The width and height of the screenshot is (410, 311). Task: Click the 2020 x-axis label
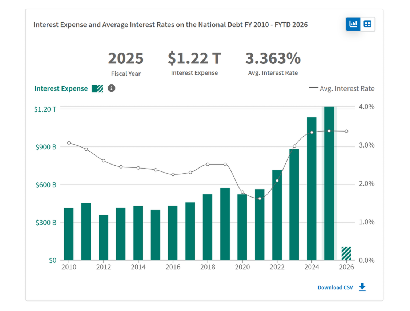coord(242,267)
